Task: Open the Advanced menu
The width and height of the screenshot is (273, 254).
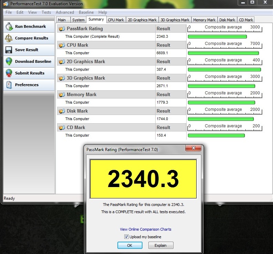Action: (x=65, y=12)
